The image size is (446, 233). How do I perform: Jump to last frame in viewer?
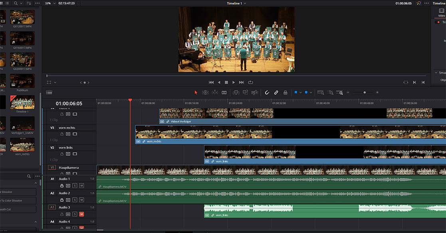pos(242,83)
